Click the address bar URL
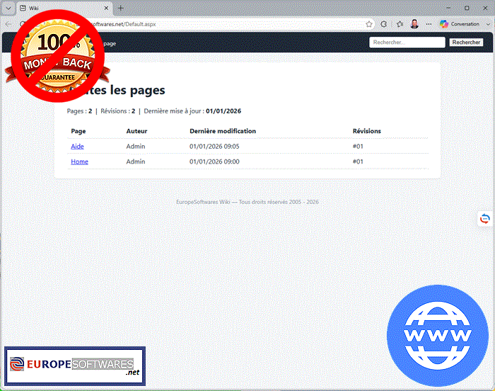Image resolution: width=495 pixels, height=391 pixels. tap(127, 24)
